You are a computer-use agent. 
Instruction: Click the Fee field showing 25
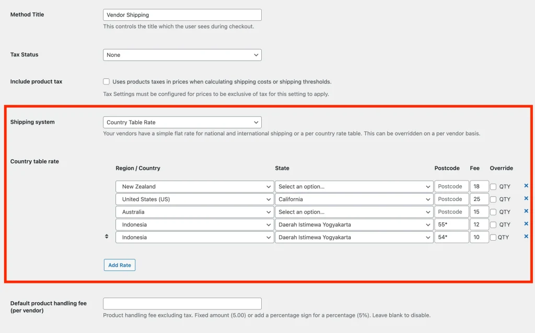479,199
